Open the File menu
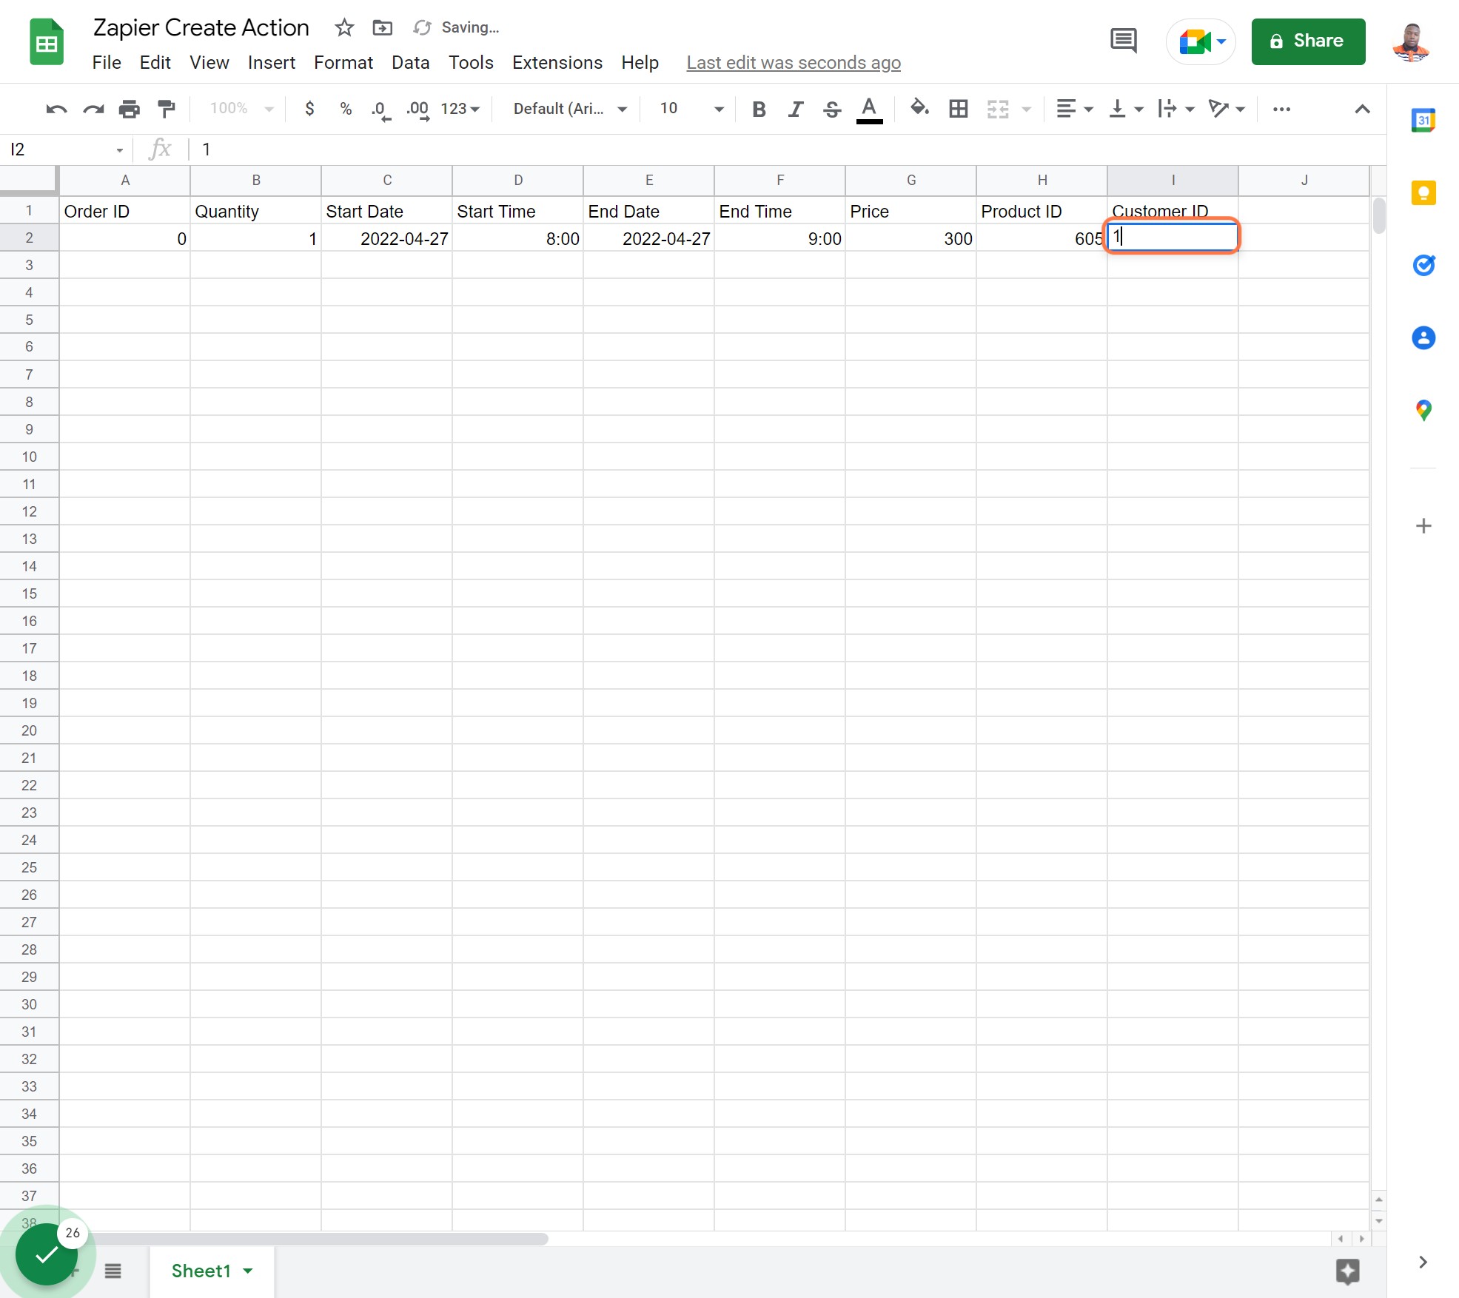 tap(107, 63)
